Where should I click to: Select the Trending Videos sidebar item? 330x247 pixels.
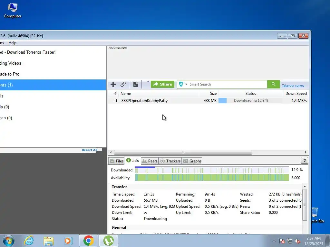coord(53,63)
